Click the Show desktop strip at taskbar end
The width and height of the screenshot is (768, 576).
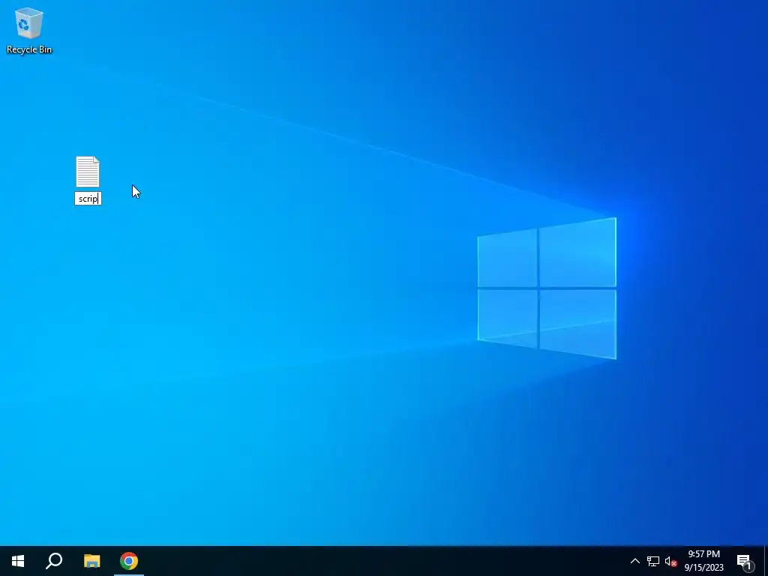766,561
